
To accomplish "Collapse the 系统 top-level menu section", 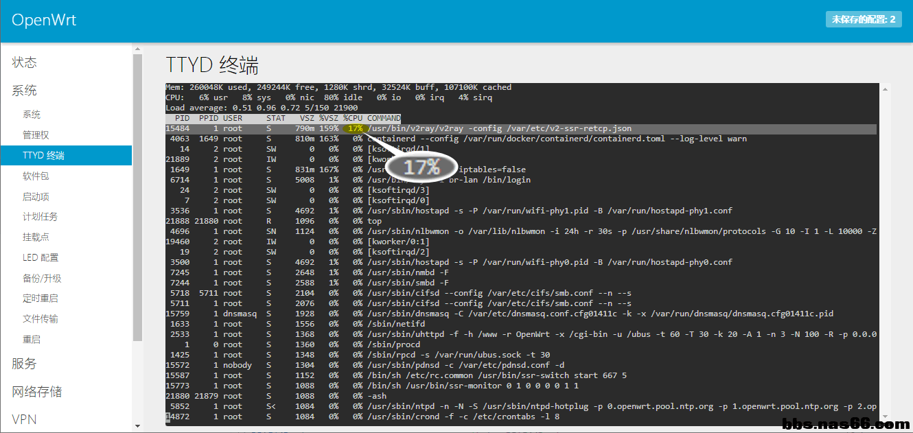I will (x=25, y=91).
